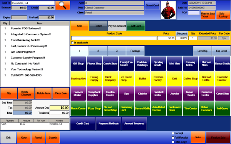Apply a Batch Discount

26,93
